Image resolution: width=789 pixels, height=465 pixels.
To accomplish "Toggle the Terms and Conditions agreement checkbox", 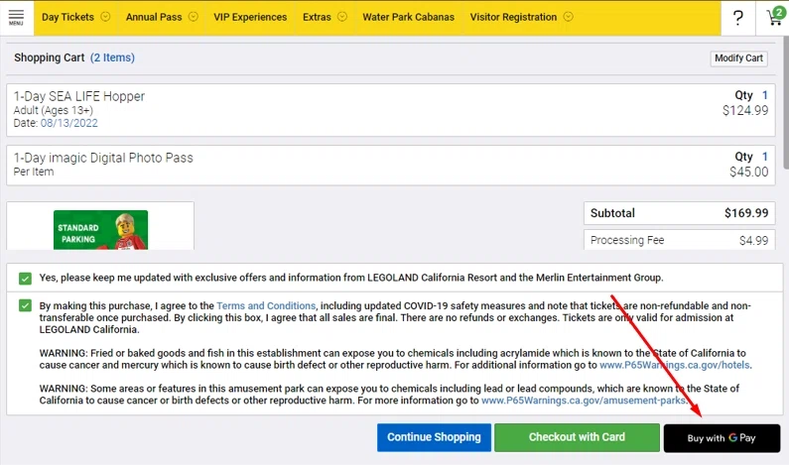I will [x=25, y=305].
